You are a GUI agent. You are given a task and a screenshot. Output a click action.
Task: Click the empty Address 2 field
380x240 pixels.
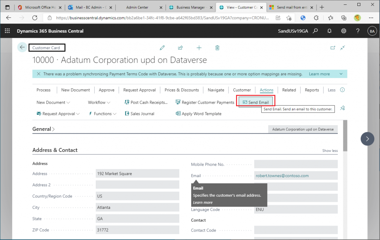coord(137,185)
